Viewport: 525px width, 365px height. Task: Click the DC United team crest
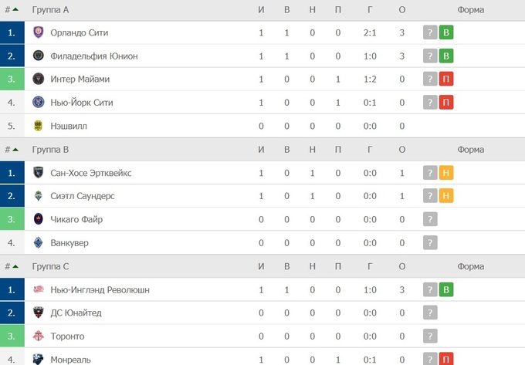(38, 313)
